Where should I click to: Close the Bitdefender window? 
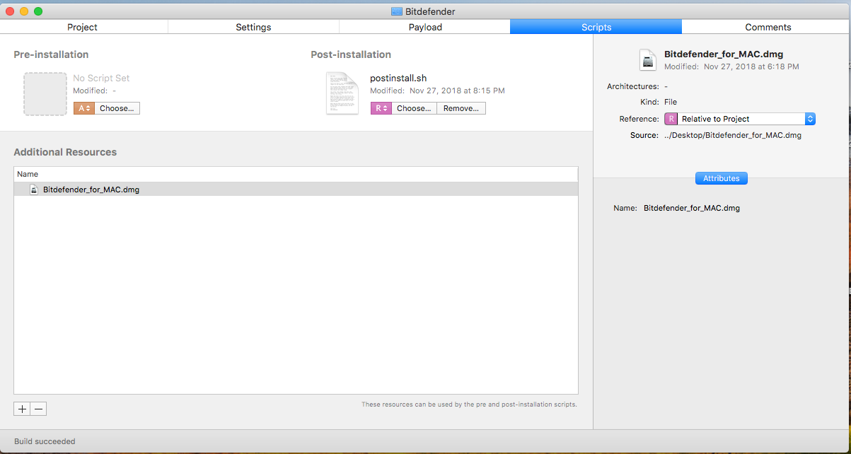(x=10, y=11)
